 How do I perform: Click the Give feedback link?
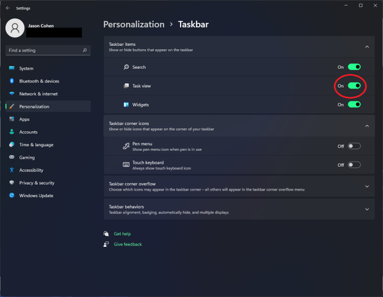pyautogui.click(x=128, y=244)
